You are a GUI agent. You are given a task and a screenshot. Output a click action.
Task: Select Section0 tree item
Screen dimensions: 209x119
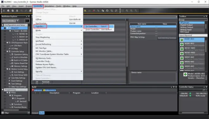click(x=23, y=101)
